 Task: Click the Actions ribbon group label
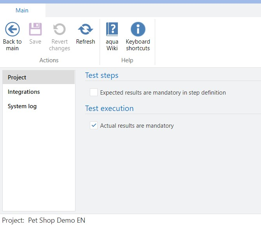coord(49,60)
